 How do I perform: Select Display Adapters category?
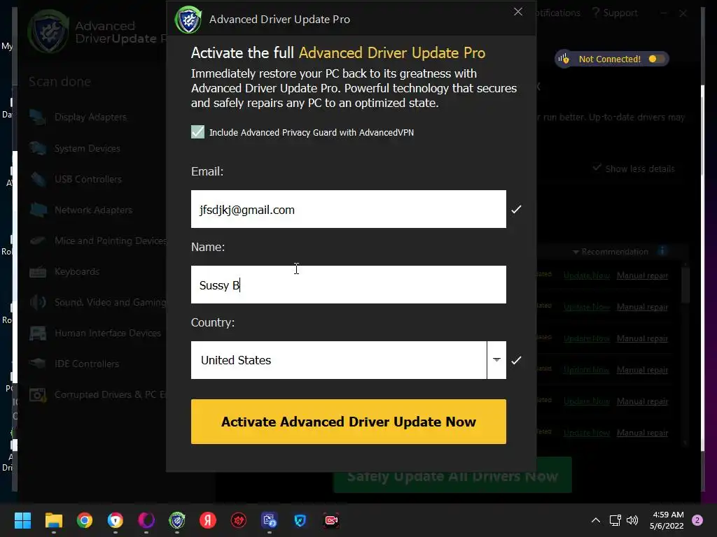pyautogui.click(x=90, y=117)
